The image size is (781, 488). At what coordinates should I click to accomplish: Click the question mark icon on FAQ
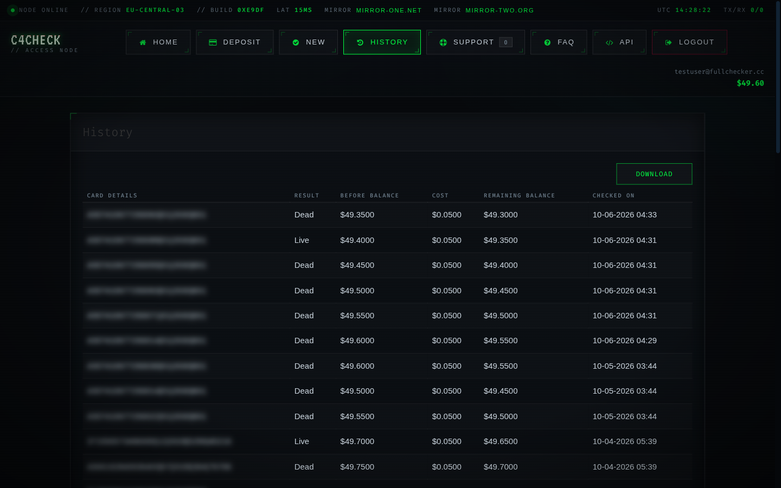pos(547,42)
